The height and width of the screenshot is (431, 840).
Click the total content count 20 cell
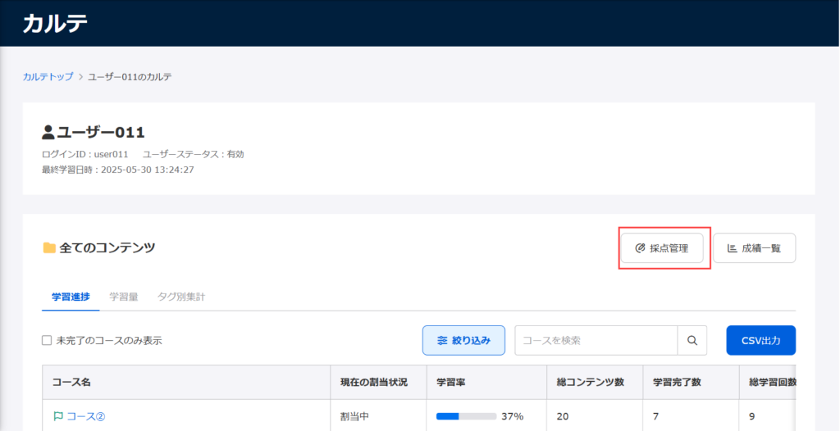coord(595,416)
